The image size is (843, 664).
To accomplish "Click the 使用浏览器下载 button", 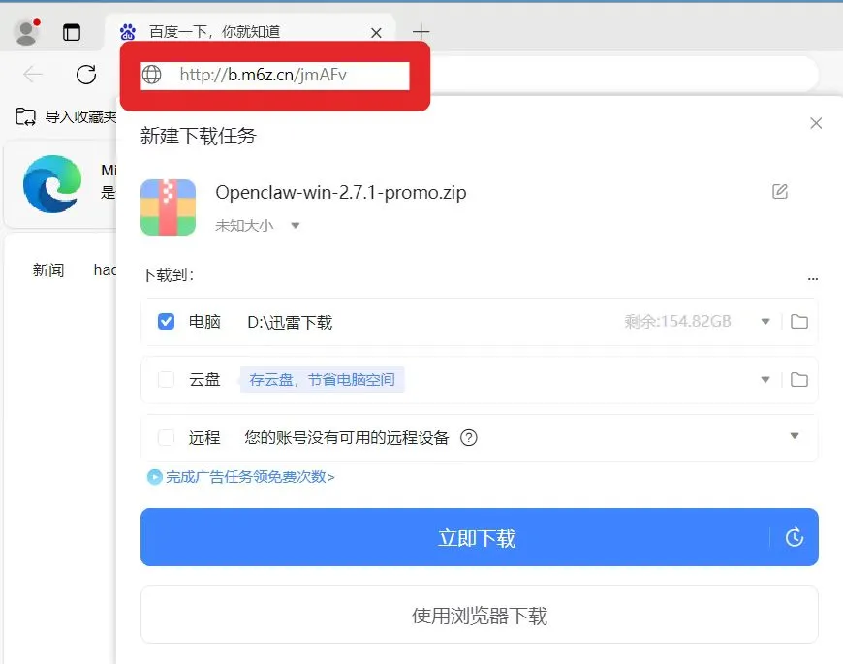I will 480,615.
